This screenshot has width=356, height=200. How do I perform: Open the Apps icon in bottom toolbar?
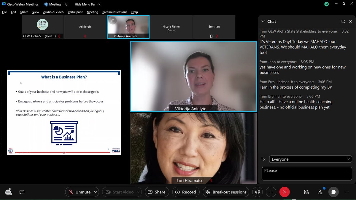coord(306,192)
